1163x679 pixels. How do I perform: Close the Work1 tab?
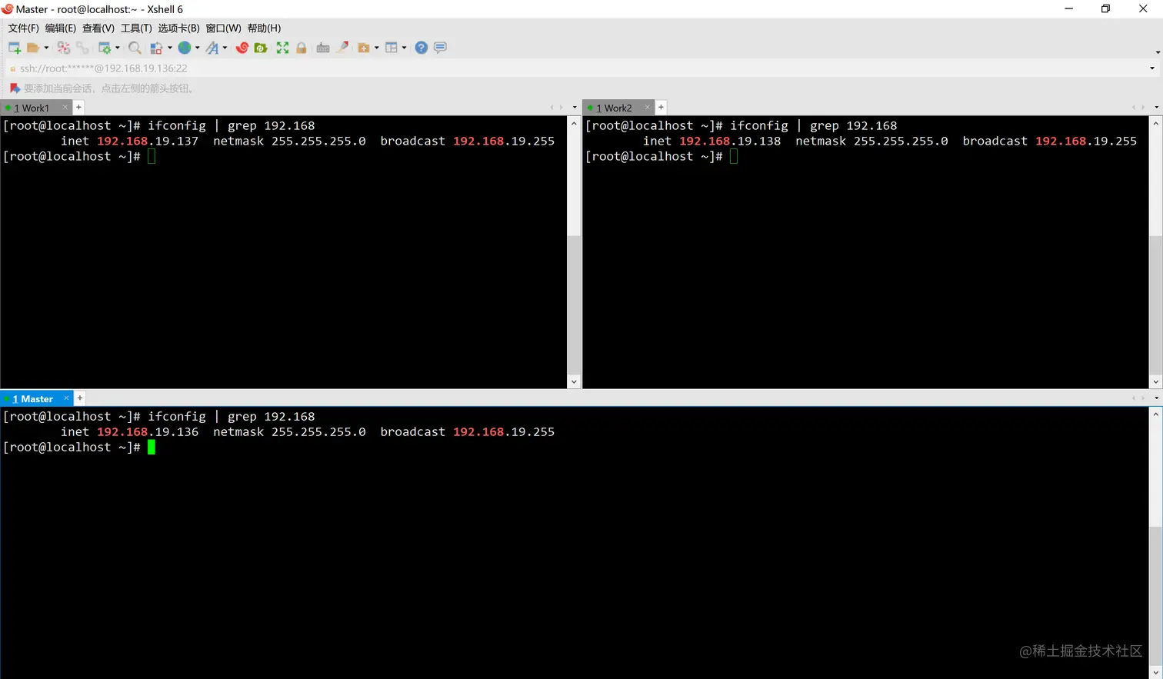[x=65, y=107]
